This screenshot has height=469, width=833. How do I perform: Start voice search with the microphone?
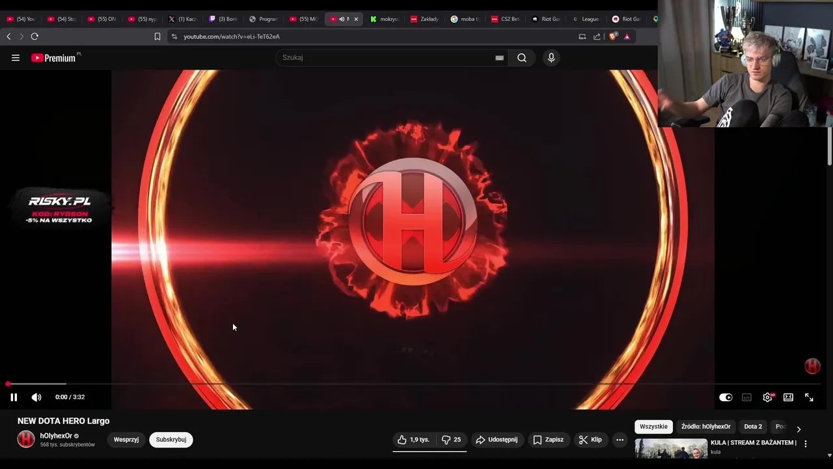(x=551, y=57)
